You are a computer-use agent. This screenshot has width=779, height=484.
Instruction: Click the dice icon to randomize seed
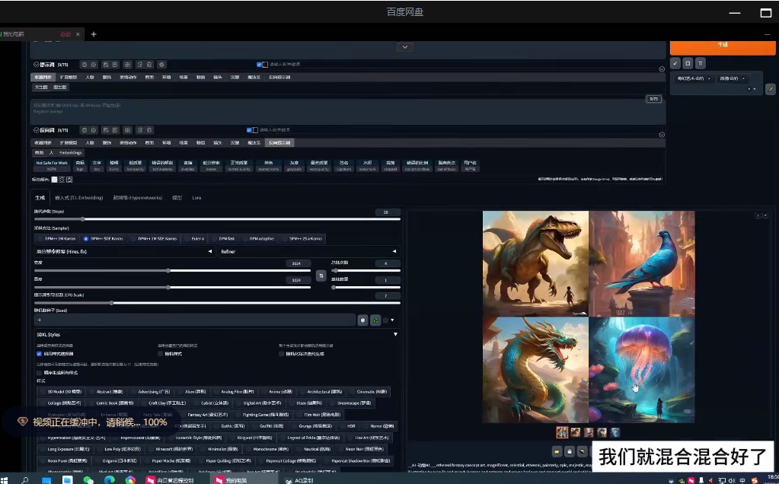click(x=362, y=320)
